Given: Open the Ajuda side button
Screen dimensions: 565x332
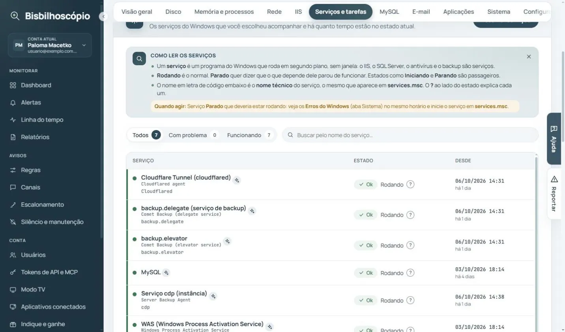Looking at the screenshot, I should point(554,139).
